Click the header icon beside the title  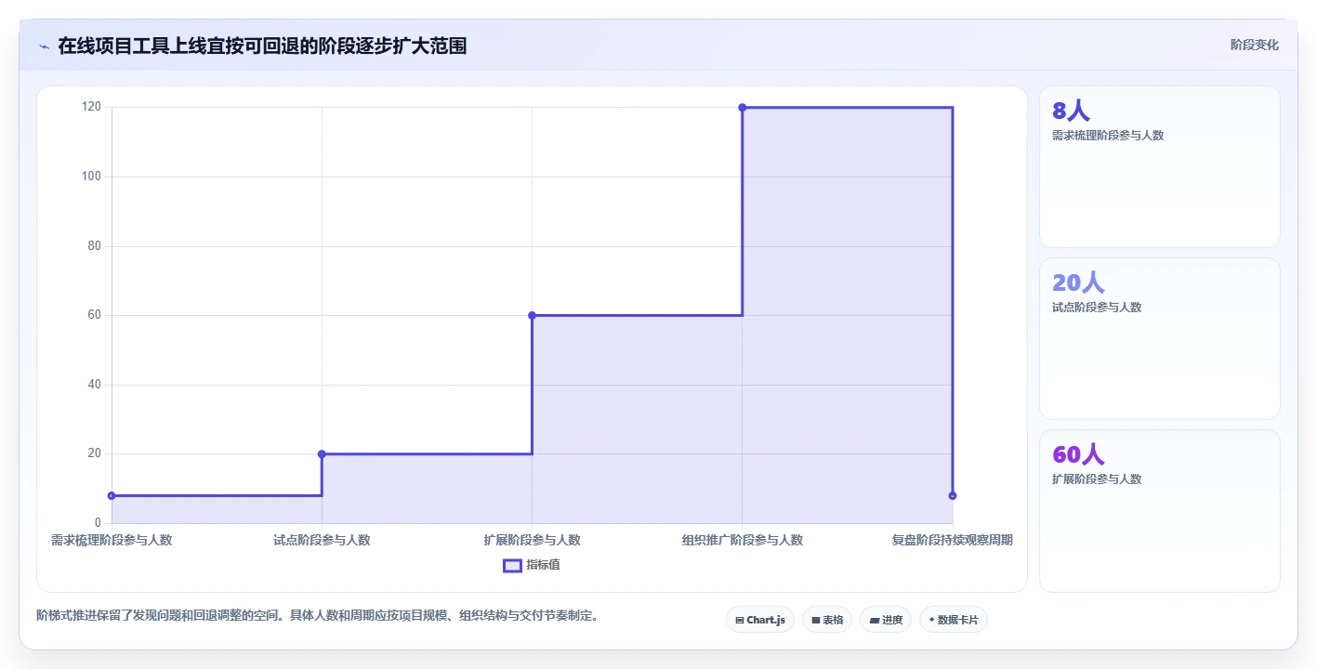tap(44, 46)
